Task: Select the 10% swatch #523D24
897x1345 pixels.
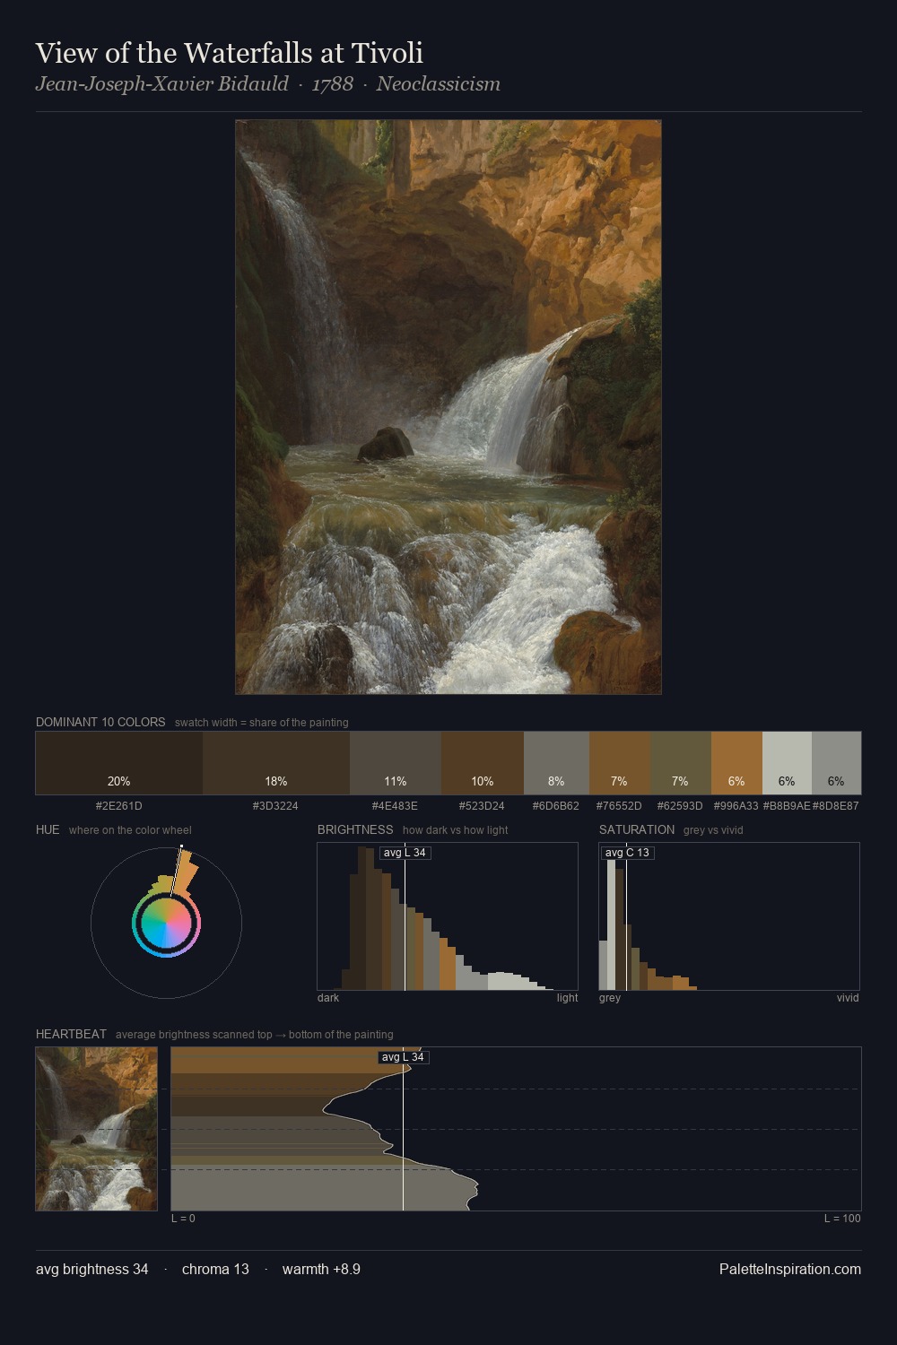Action: point(483,763)
